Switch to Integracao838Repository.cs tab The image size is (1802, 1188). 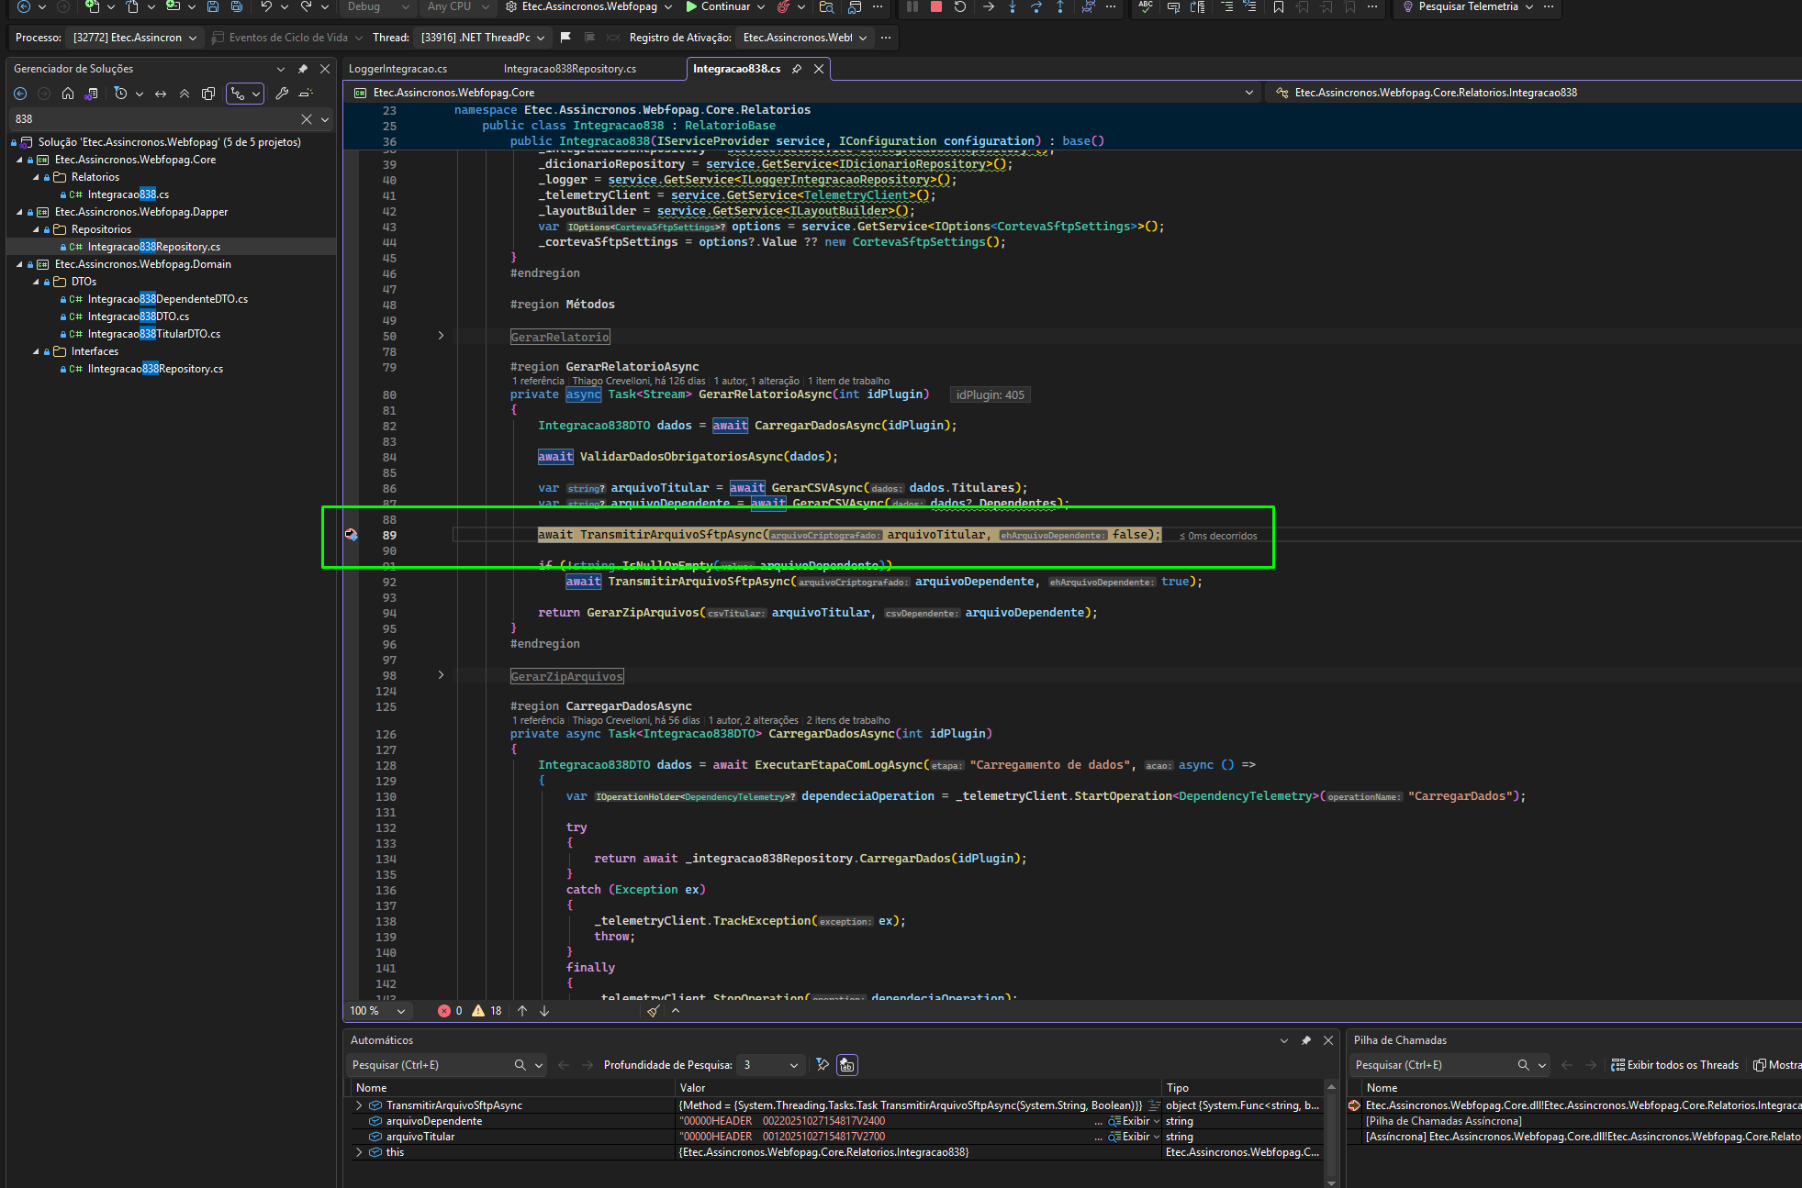pyautogui.click(x=569, y=69)
